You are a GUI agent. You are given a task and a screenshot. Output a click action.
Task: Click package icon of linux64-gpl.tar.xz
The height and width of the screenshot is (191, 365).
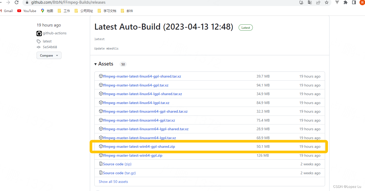(x=101, y=85)
